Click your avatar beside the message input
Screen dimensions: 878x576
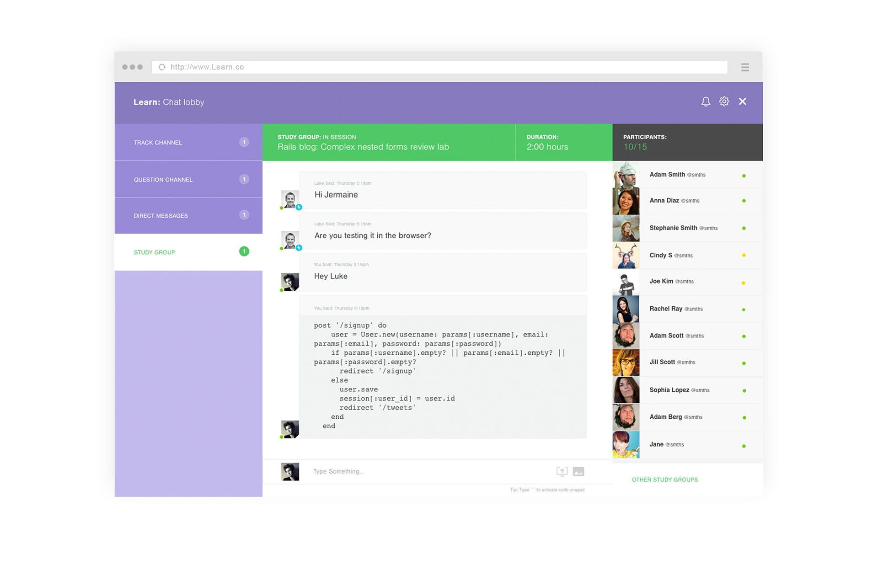click(290, 471)
